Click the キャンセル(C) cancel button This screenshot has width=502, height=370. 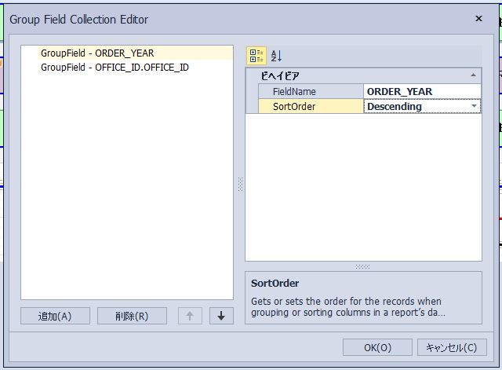[451, 347]
